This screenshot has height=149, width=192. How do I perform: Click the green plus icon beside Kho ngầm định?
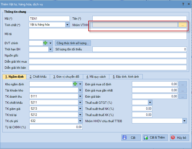(x=75, y=84)
